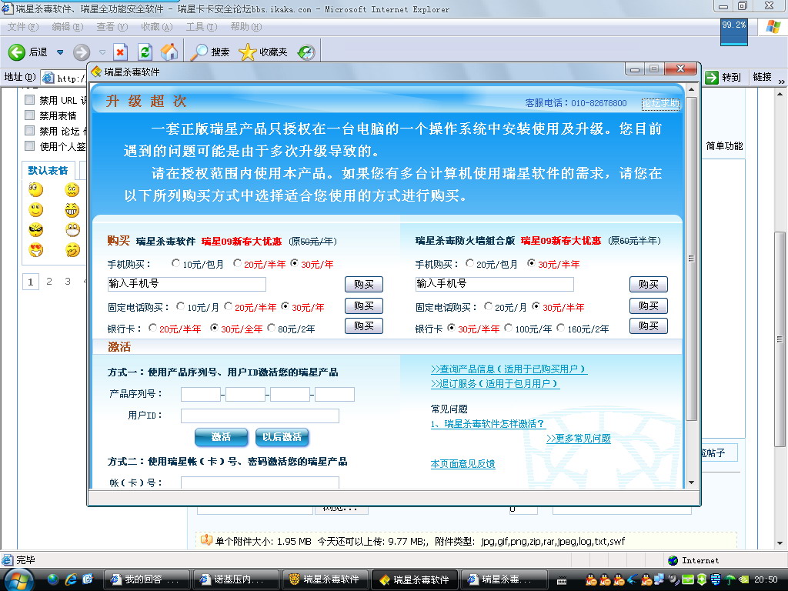The height and width of the screenshot is (591, 788).
Task: Click the attachment info icon near 单个附件大小
Action: pyautogui.click(x=206, y=540)
